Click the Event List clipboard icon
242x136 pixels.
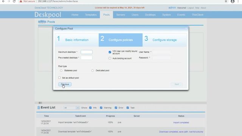point(39,107)
